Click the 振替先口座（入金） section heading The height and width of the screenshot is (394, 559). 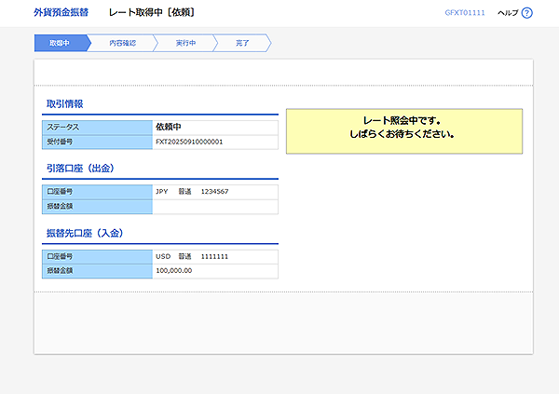(x=85, y=233)
